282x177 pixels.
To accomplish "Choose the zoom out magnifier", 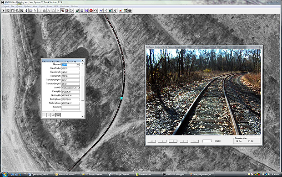I will coord(21,10).
